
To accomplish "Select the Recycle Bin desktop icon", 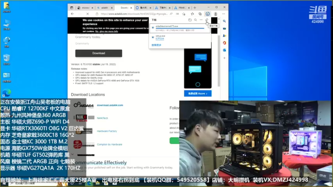I will pos(7,59).
